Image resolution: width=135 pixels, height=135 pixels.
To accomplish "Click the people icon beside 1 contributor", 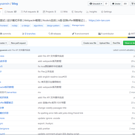I will (99, 34).
